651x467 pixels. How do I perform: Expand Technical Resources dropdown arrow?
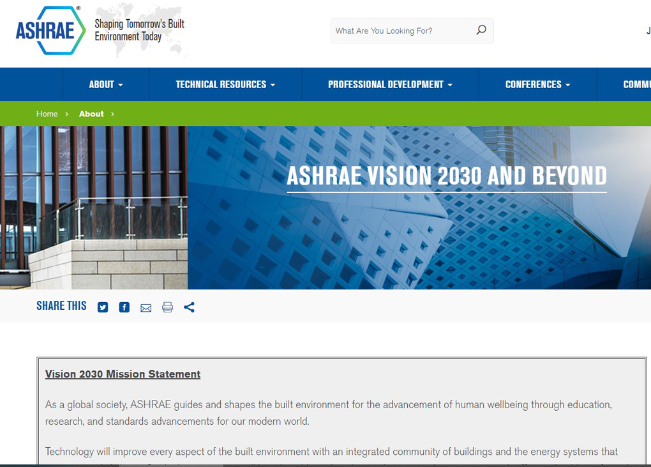[273, 85]
